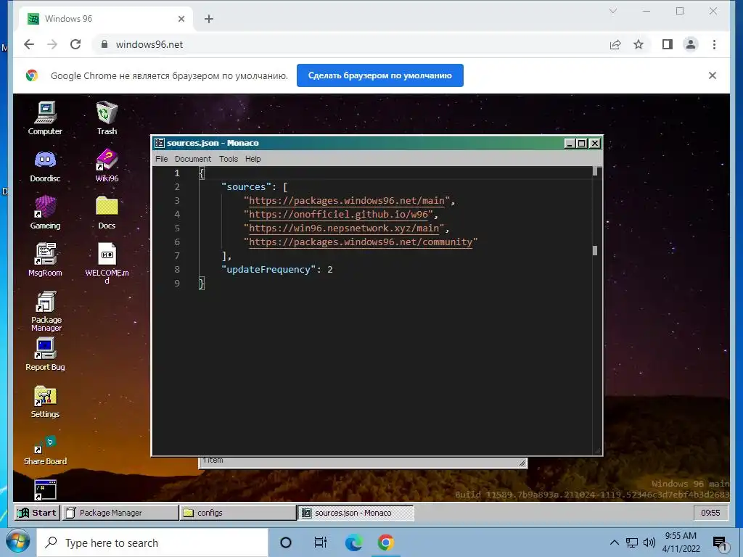Click the packages.windows96.net/community URL
Image resolution: width=743 pixels, height=557 pixels.
[361, 242]
